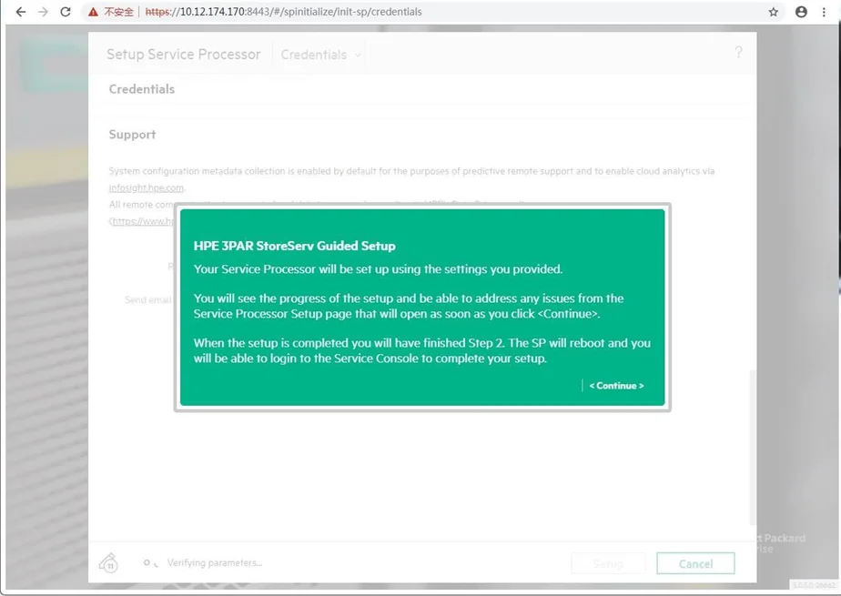Open the browser three-dot menu

click(x=824, y=12)
